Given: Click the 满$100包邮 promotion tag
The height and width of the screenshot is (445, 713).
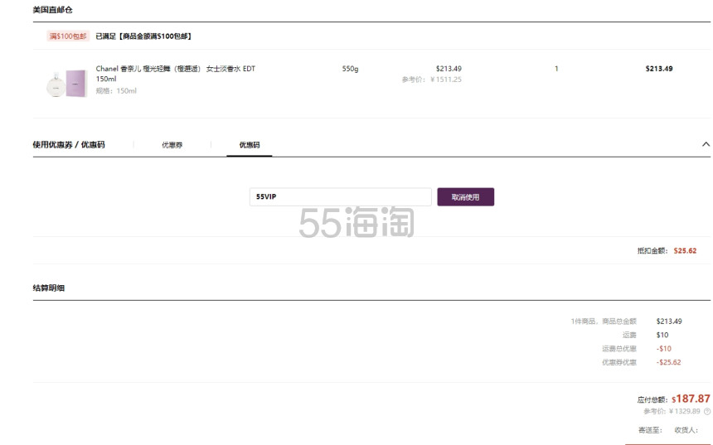Looking at the screenshot, I should coord(68,36).
